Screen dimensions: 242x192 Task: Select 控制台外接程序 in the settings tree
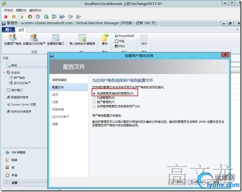point(19,112)
